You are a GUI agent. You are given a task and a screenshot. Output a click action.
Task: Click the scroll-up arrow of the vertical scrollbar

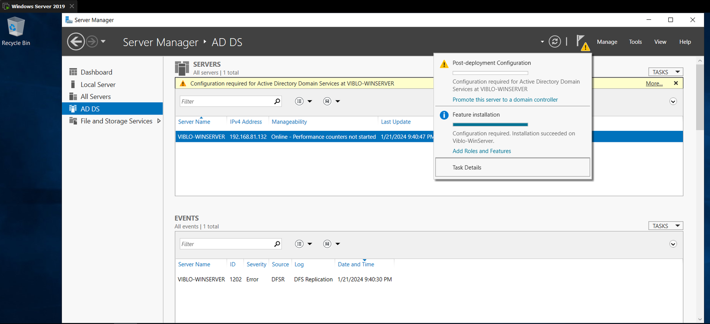(x=700, y=61)
